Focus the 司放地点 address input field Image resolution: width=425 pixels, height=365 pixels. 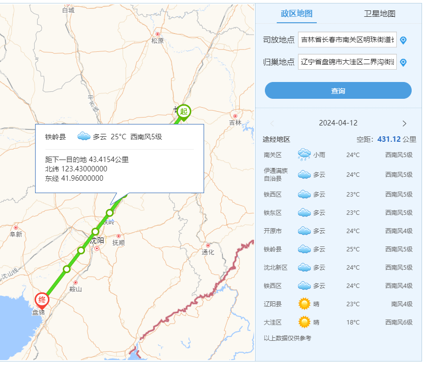click(347, 40)
